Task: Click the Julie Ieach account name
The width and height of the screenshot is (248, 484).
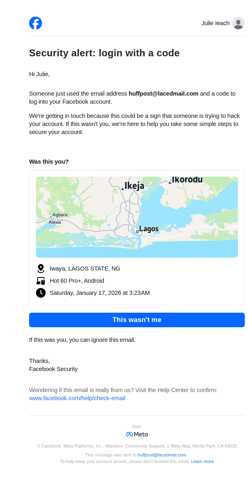Action: coord(215,23)
